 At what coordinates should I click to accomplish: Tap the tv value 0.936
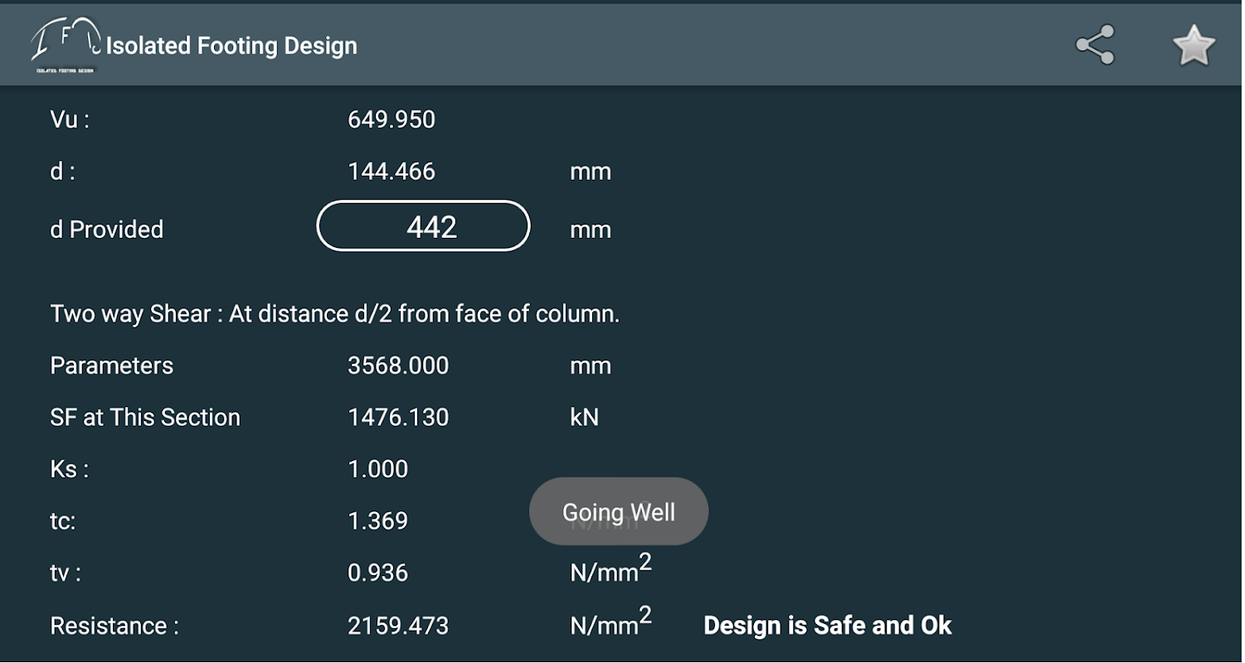tap(378, 573)
